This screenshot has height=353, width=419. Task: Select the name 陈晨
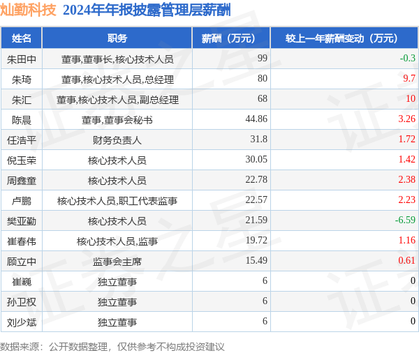point(22,120)
